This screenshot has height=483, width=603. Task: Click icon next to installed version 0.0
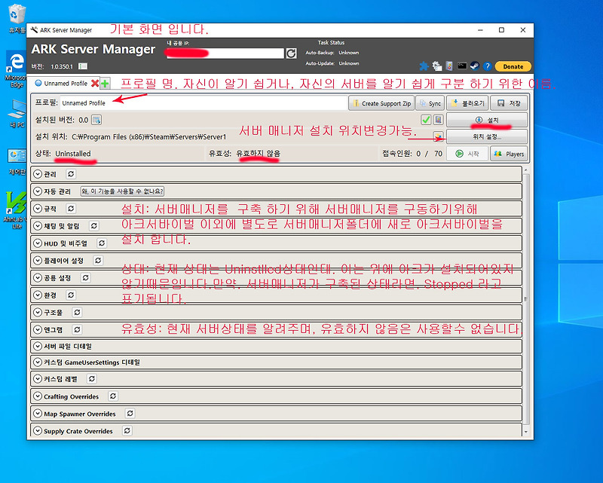[x=96, y=120]
